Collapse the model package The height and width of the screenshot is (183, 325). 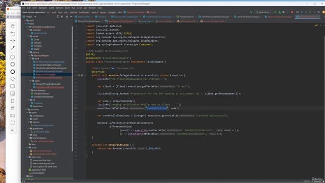[x=28, y=36]
